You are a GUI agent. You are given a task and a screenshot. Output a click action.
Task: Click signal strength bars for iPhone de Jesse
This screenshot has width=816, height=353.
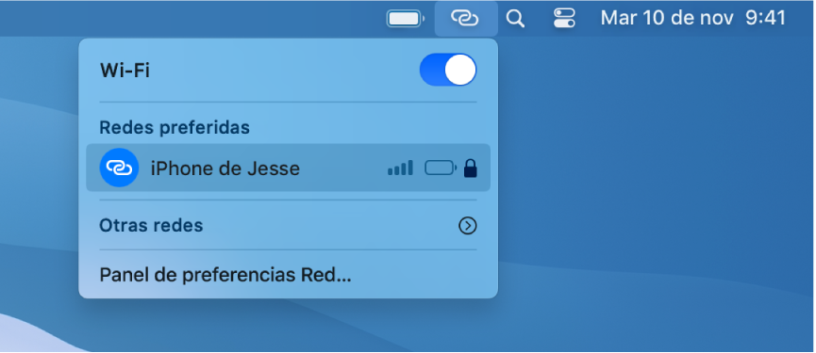[400, 168]
